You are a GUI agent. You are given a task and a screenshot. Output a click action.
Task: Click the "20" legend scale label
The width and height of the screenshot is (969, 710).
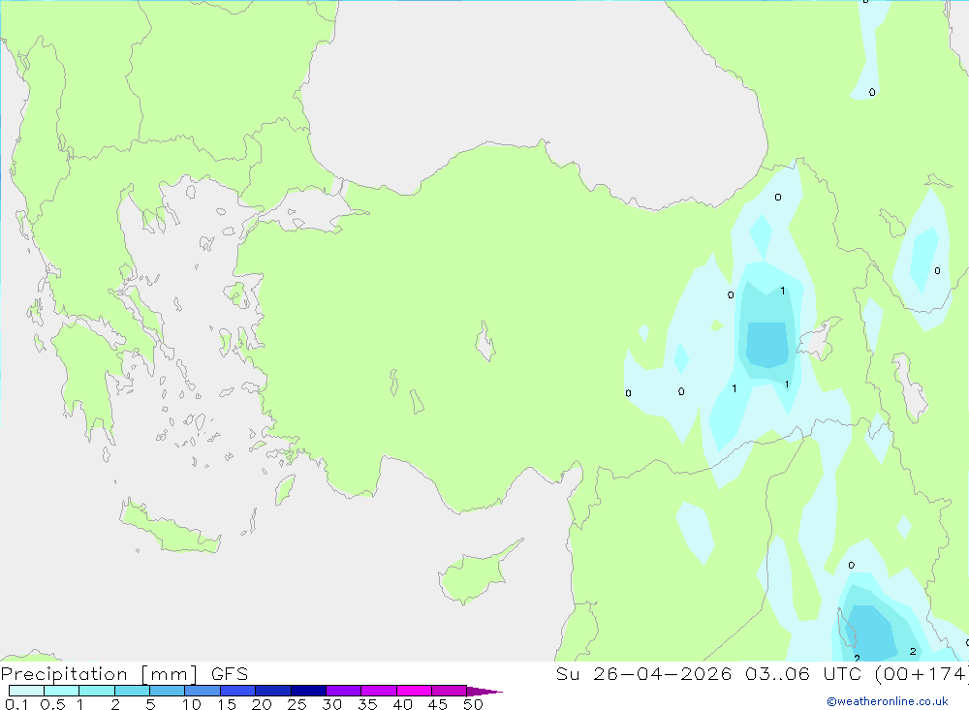tap(262, 704)
